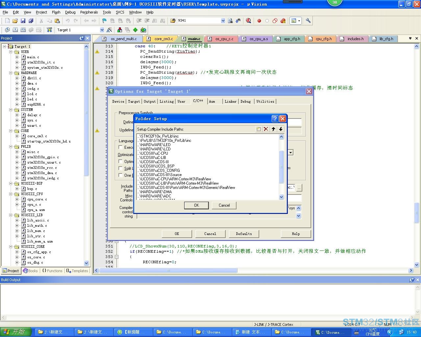Click Cancel in Options for Target dialog
421x337 pixels.
click(x=210, y=234)
